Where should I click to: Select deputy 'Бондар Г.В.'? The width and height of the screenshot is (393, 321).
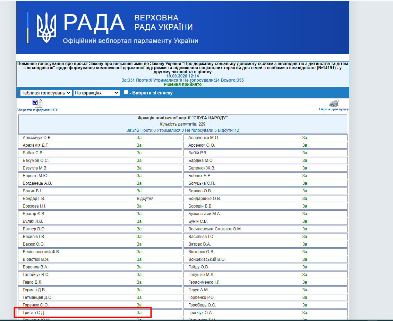34,199
